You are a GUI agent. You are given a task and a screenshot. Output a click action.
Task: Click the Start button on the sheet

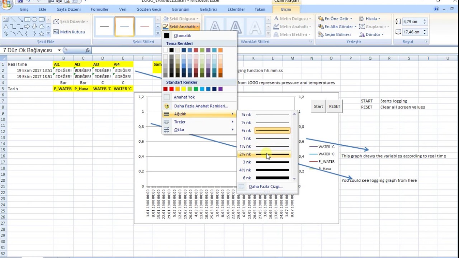coord(318,106)
